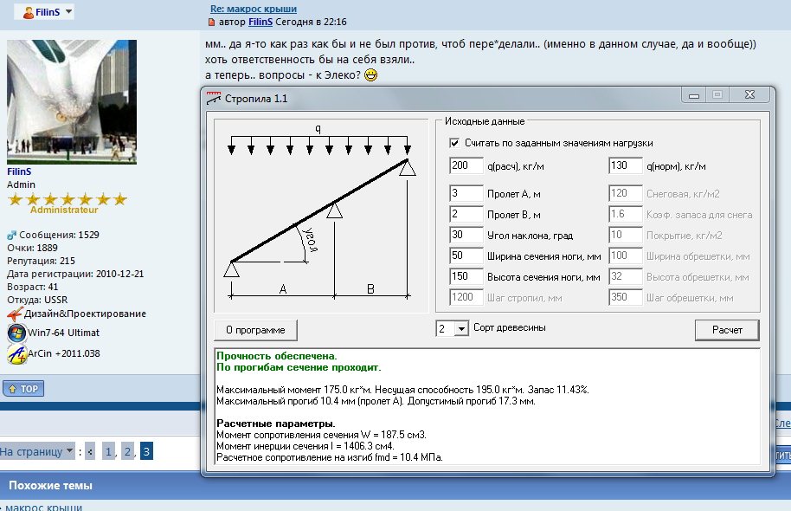Click the post document icon beside 'автор'
This screenshot has width=791, height=511.
click(x=211, y=23)
